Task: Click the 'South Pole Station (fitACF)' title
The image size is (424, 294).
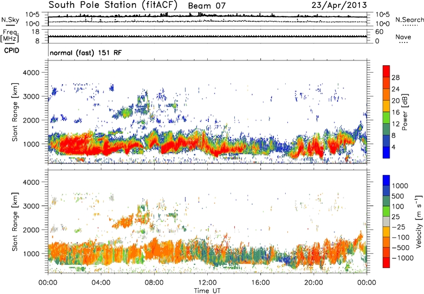Action: pyautogui.click(x=113, y=5)
